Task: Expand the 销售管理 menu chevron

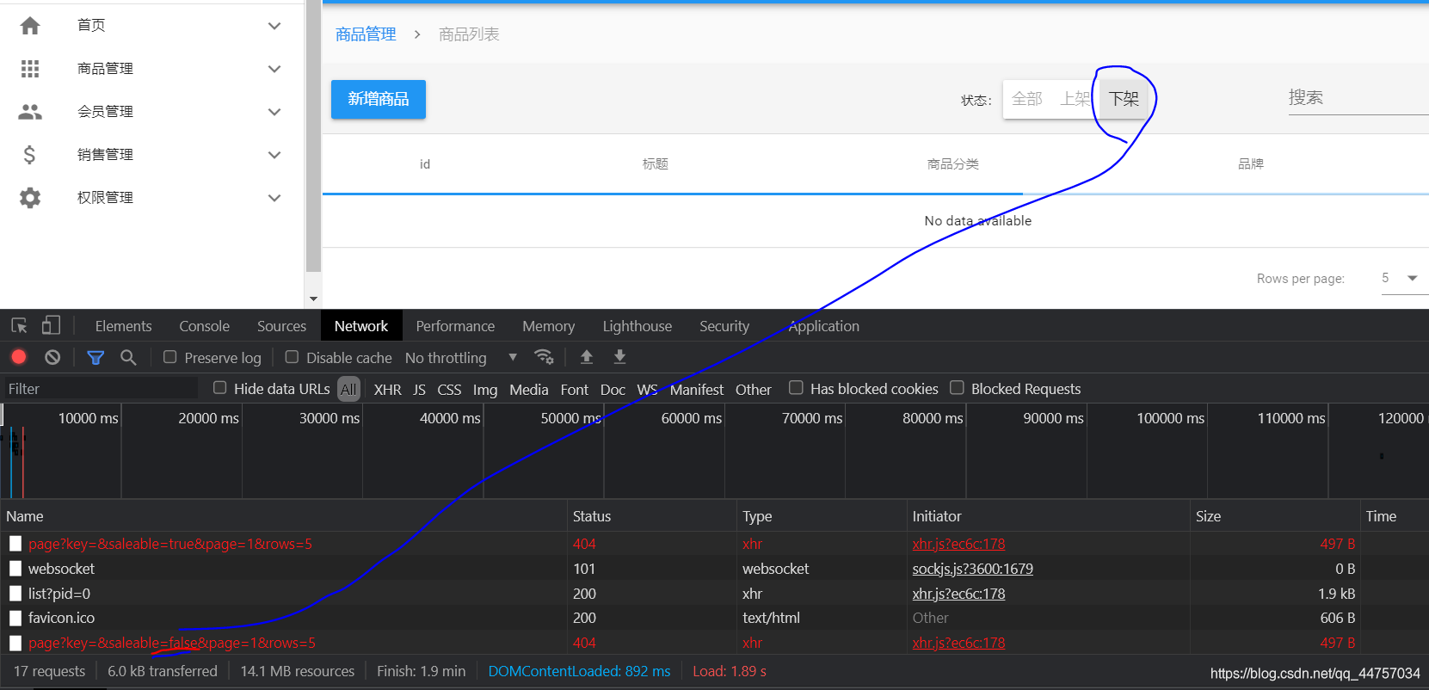Action: [x=274, y=155]
